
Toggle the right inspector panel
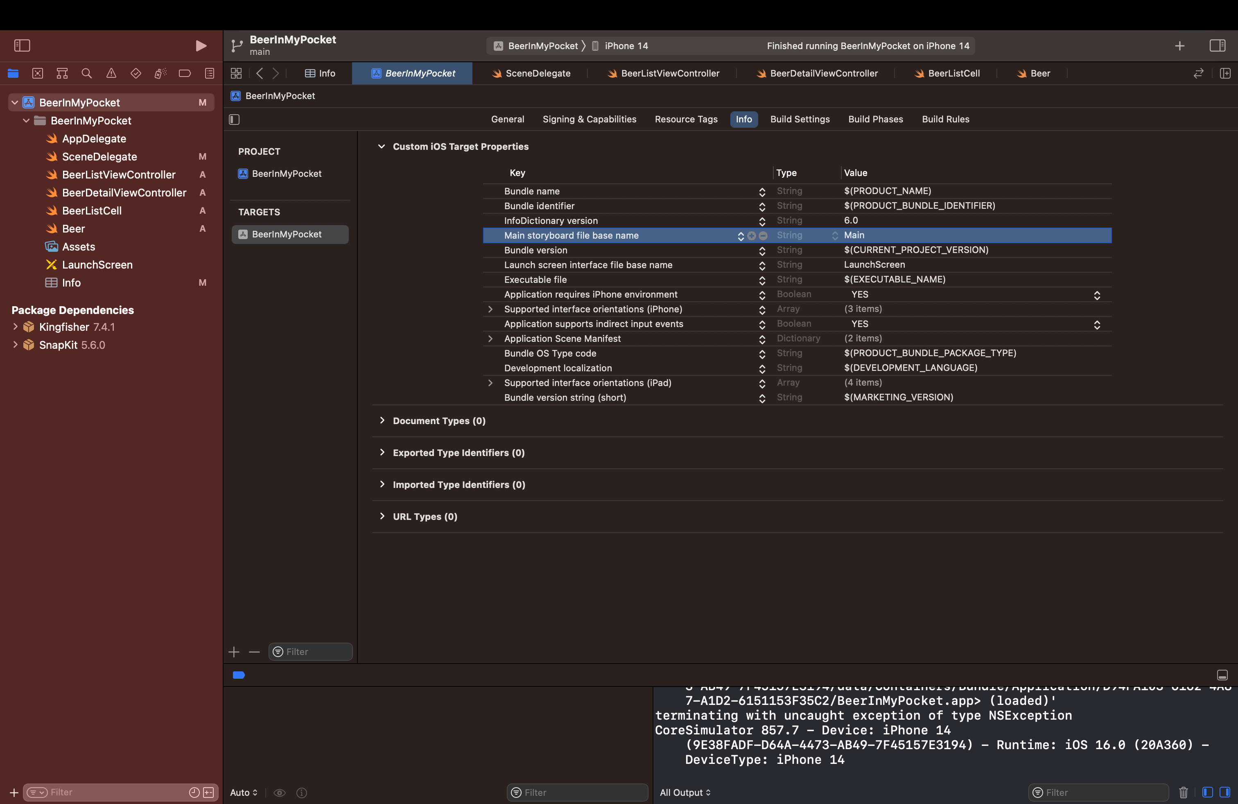pos(1217,46)
